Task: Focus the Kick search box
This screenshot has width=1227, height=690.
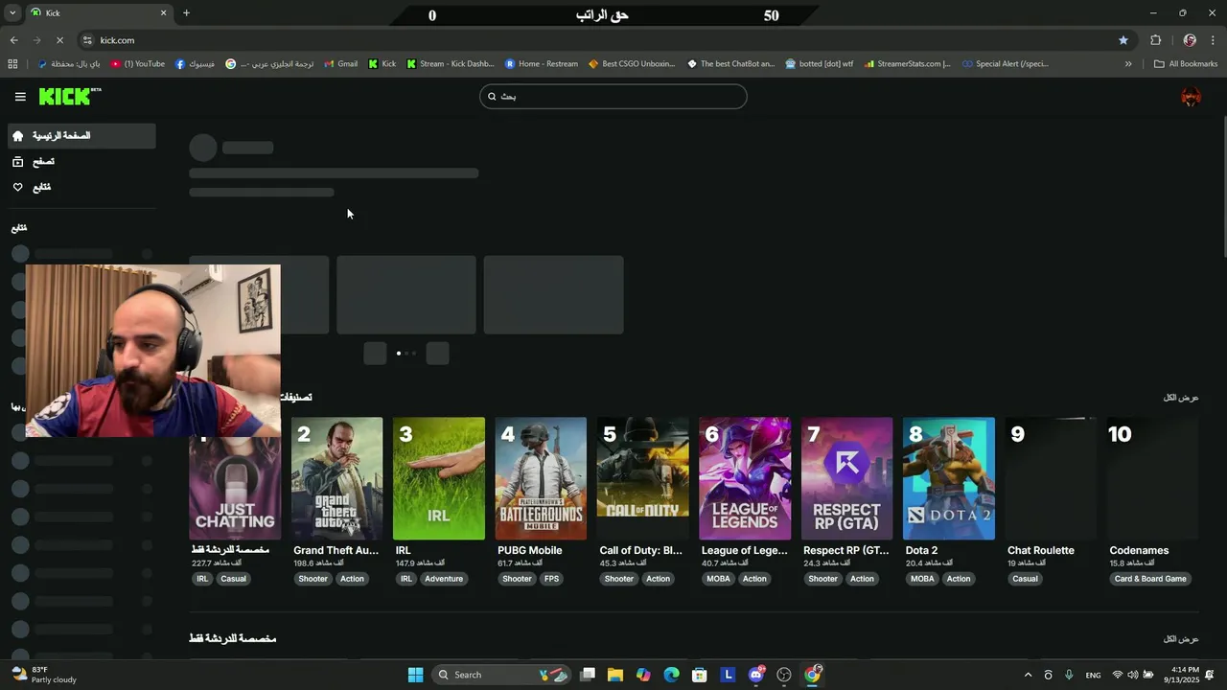Action: point(613,97)
